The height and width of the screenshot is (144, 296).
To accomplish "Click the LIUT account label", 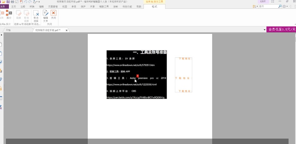I will [263, 2].
